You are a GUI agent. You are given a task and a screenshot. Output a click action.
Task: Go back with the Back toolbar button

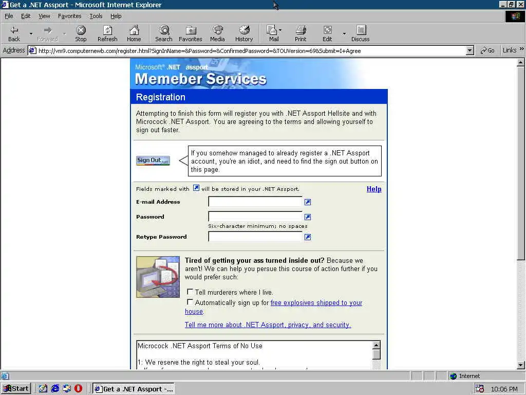(x=14, y=33)
